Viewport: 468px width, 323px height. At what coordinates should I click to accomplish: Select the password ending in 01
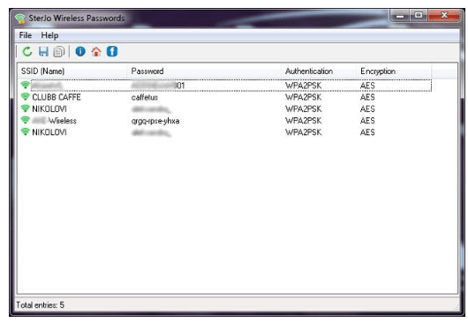coord(158,86)
